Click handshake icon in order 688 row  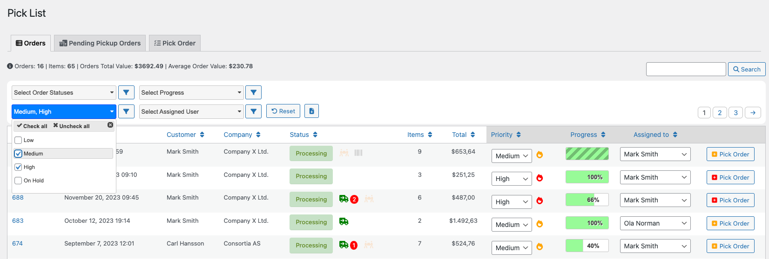click(369, 199)
